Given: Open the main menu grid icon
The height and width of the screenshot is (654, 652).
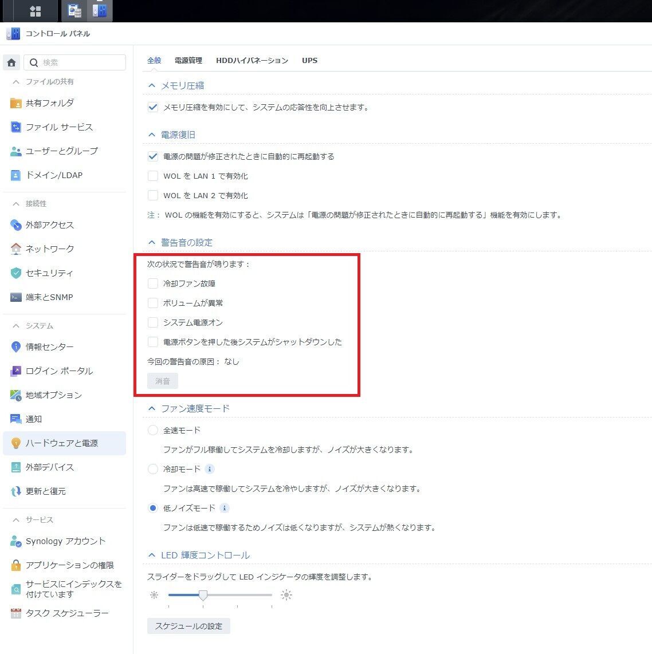Looking at the screenshot, I should pos(36,11).
